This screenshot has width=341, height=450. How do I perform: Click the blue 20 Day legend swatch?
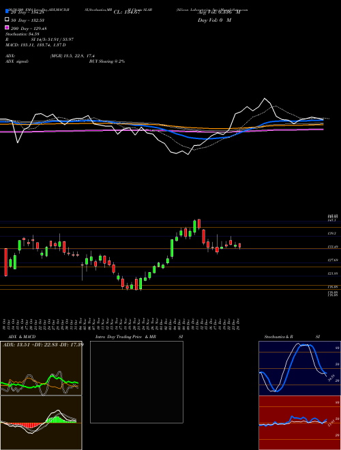point(8,12)
